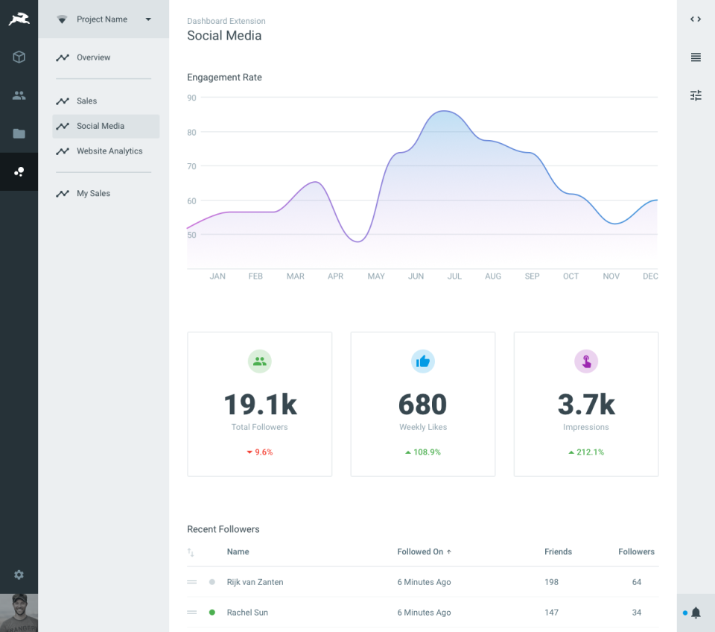Click the manual sort icon in table header
This screenshot has width=715, height=632.
[x=191, y=552]
